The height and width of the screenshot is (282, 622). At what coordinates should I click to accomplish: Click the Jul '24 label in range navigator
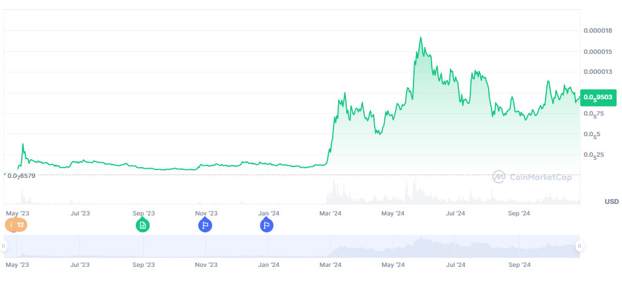coord(455,264)
